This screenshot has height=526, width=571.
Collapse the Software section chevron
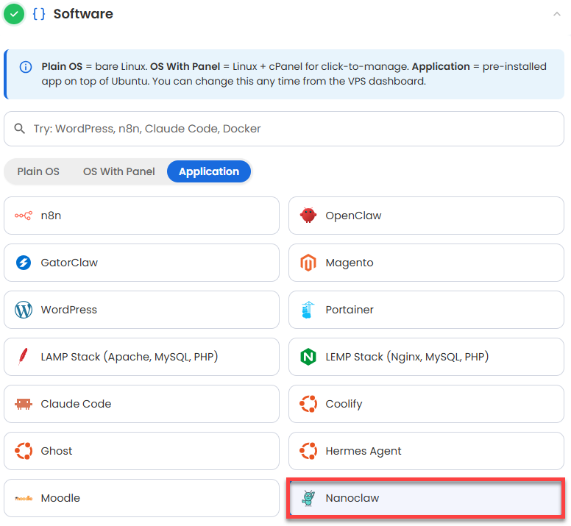click(x=556, y=14)
